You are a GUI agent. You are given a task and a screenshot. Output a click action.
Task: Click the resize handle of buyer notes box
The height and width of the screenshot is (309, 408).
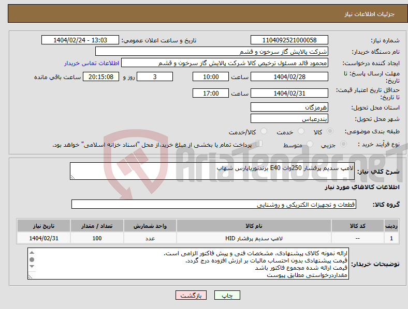click(x=30, y=277)
